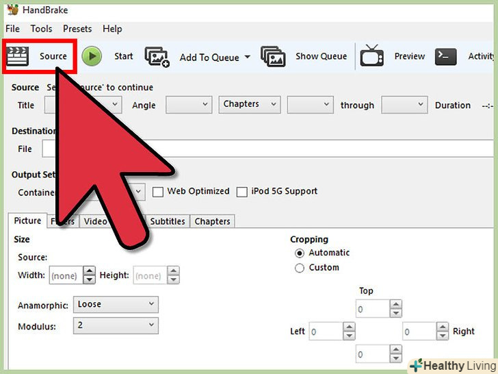Decrease Height with the down stepper arrow
This screenshot has width=498, height=374.
click(x=174, y=279)
